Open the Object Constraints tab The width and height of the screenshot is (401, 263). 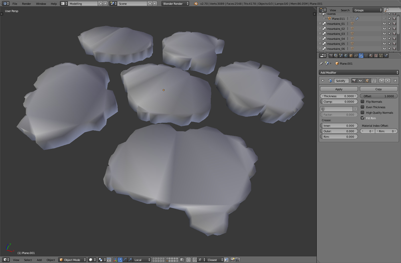(356, 56)
